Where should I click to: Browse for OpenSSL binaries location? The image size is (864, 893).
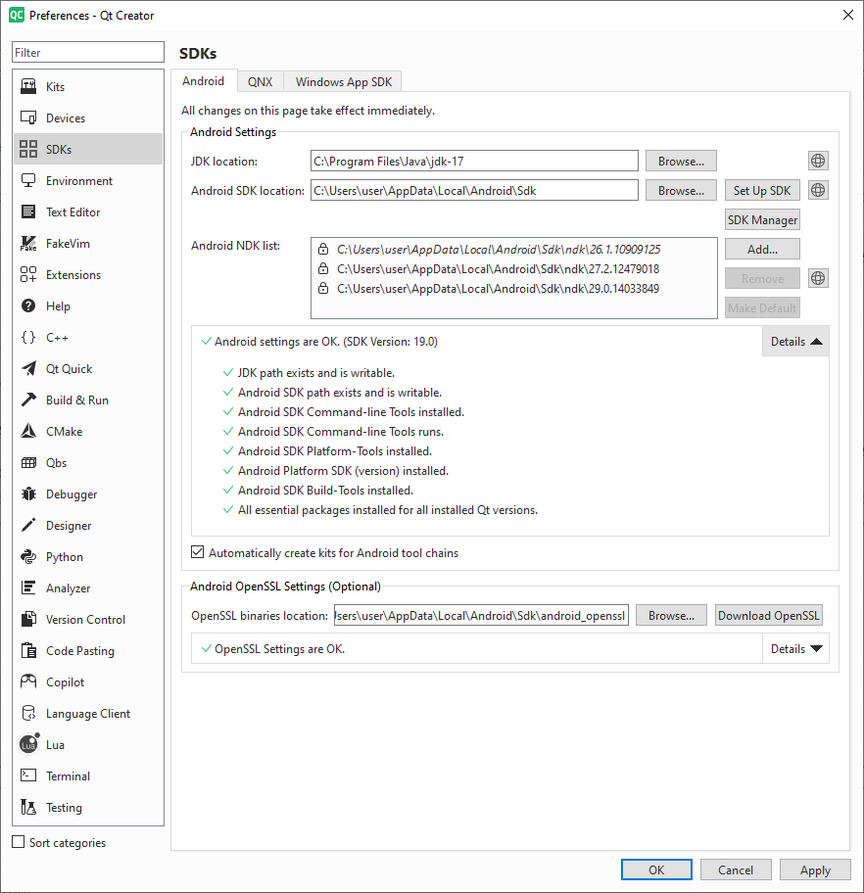coord(671,616)
